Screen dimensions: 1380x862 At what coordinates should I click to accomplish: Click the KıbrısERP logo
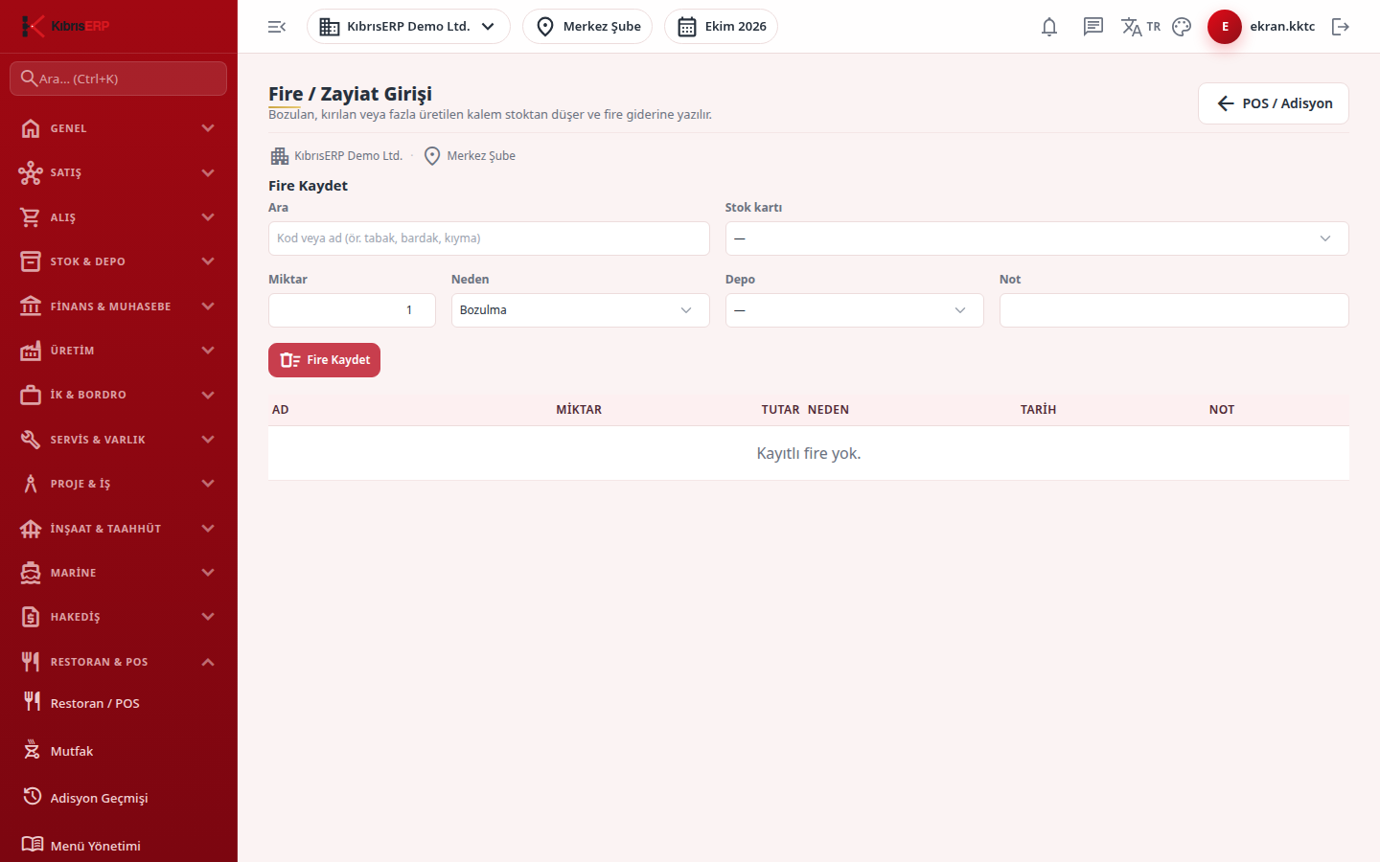(x=65, y=26)
